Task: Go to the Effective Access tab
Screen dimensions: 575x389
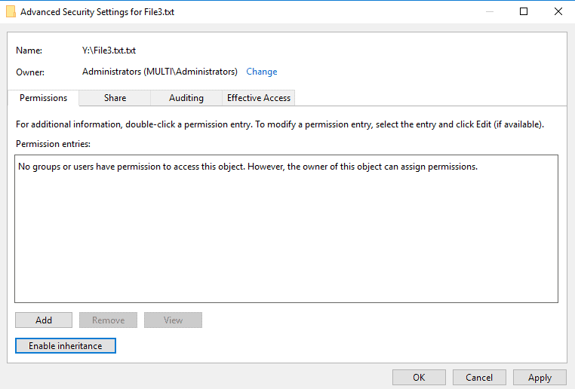Action: pos(259,98)
